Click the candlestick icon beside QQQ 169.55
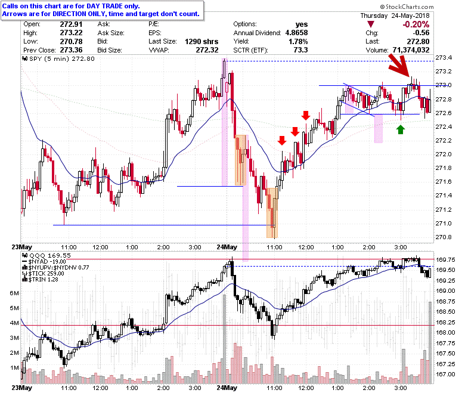 click(25, 255)
